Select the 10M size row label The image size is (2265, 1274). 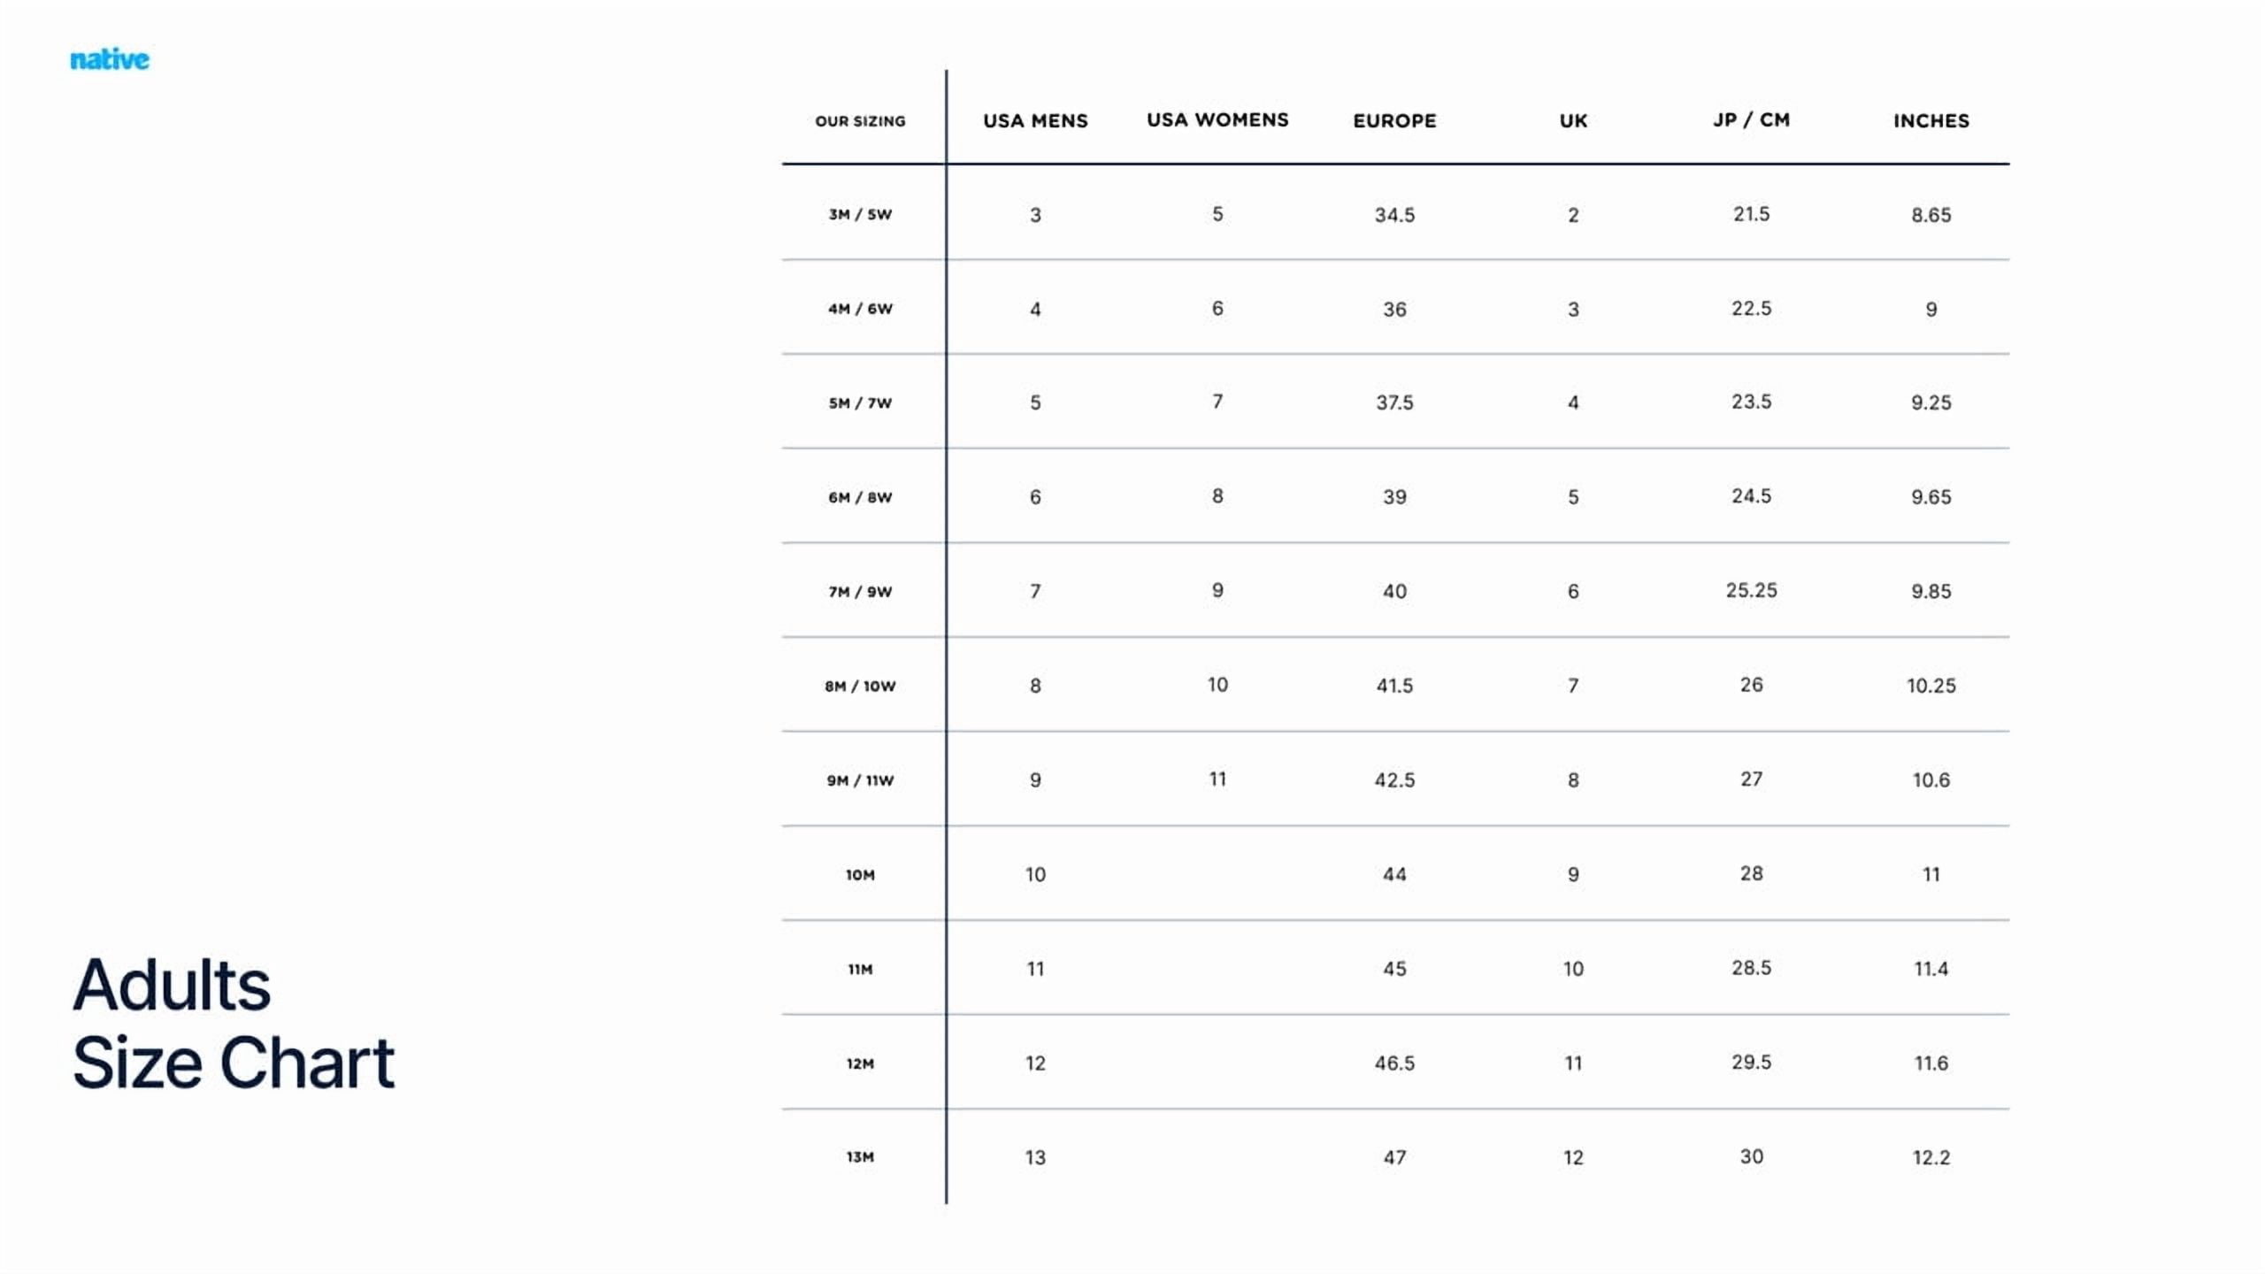pyautogui.click(x=860, y=875)
